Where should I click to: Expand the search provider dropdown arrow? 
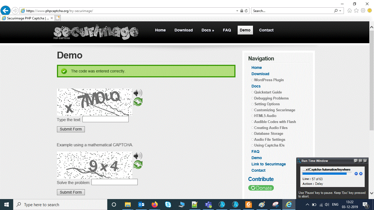click(x=340, y=11)
